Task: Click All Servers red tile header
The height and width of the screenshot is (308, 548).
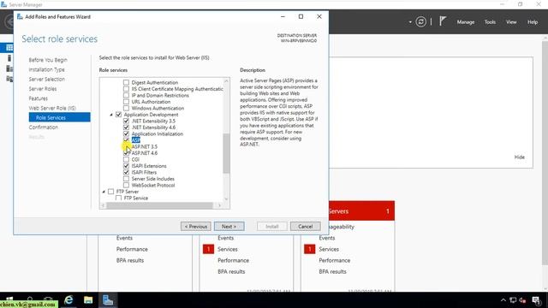Action: (x=361, y=211)
